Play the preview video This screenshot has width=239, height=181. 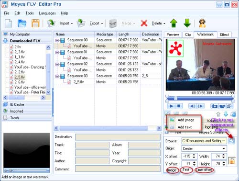click(x=172, y=106)
